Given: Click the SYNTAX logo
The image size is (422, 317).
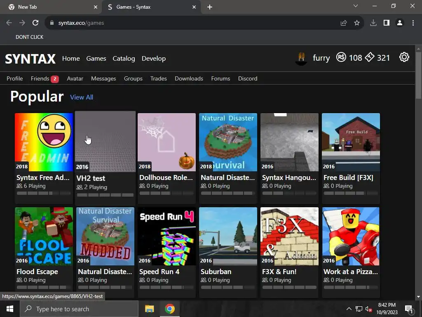Looking at the screenshot, I should pyautogui.click(x=30, y=59).
